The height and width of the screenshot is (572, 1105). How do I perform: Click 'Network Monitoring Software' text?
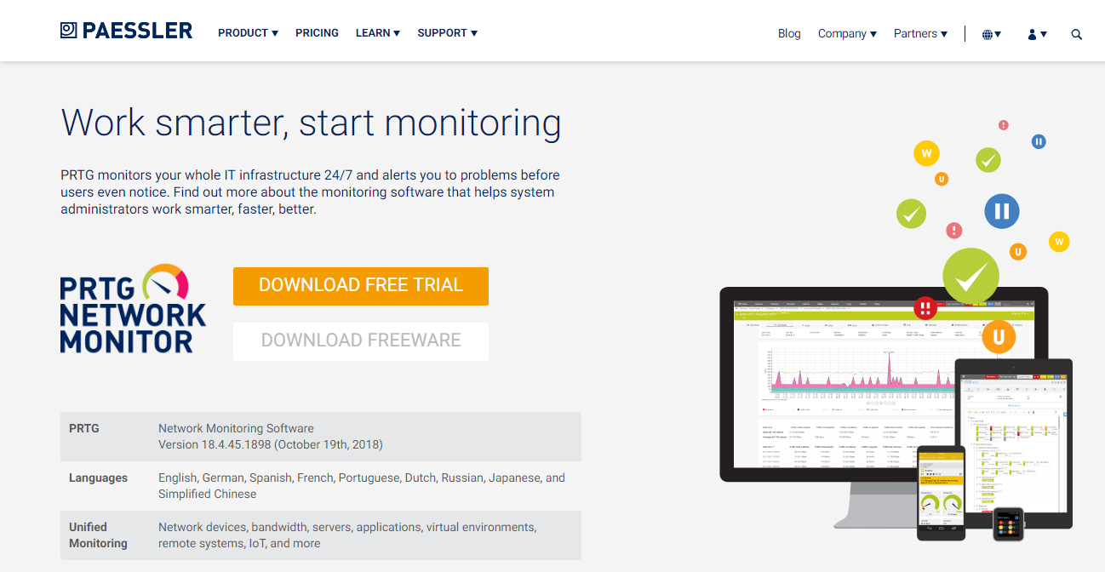[236, 428]
